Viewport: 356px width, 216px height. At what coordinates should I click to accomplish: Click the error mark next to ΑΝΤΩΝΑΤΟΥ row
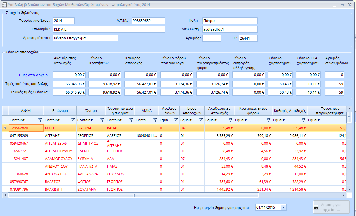[5, 174]
